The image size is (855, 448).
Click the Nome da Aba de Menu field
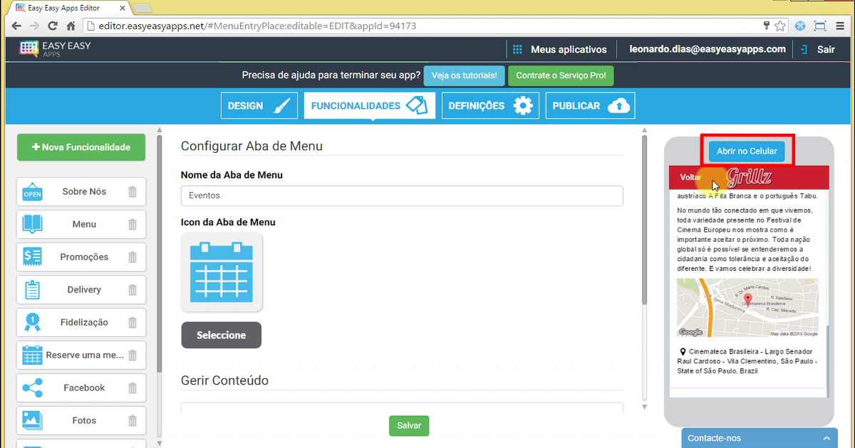tap(402, 196)
